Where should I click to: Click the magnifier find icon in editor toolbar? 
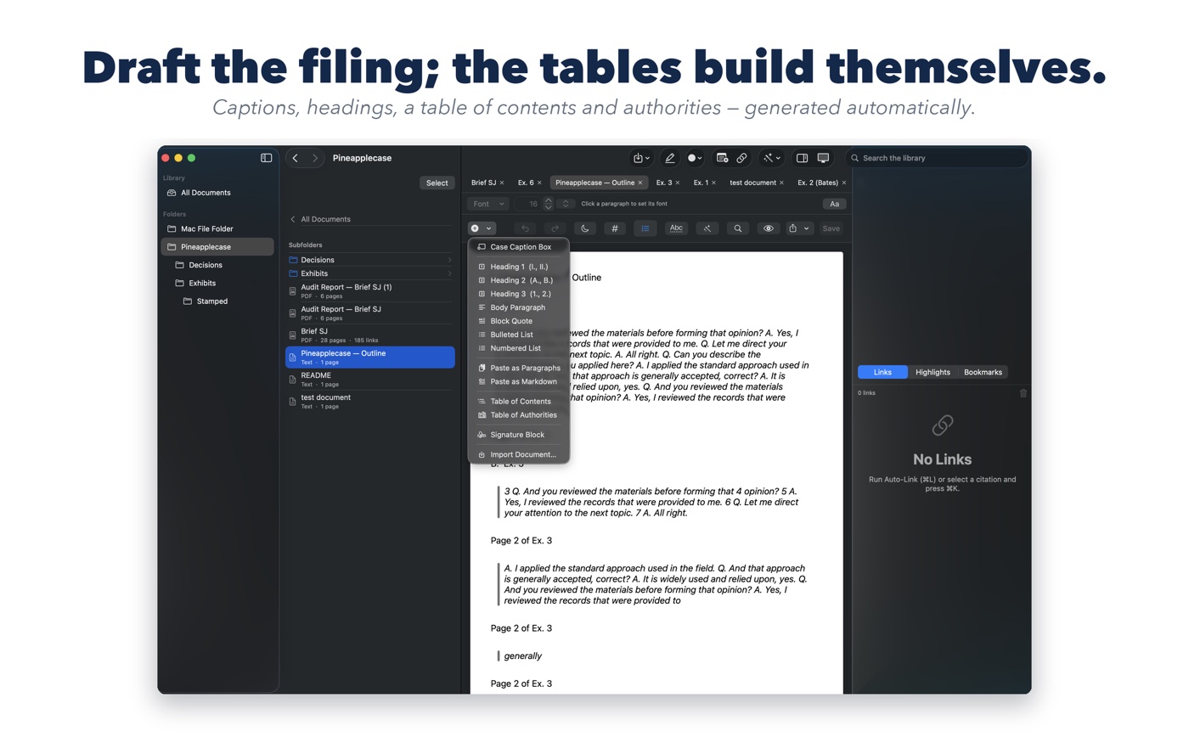[737, 228]
